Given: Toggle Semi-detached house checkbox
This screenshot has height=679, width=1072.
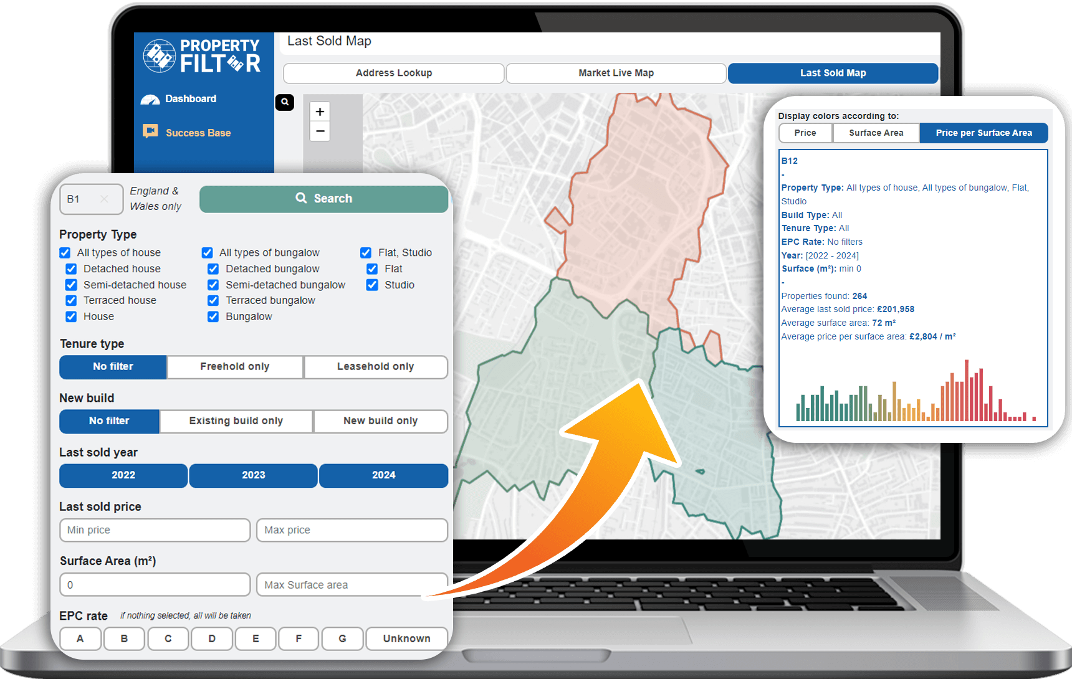Looking at the screenshot, I should point(71,285).
